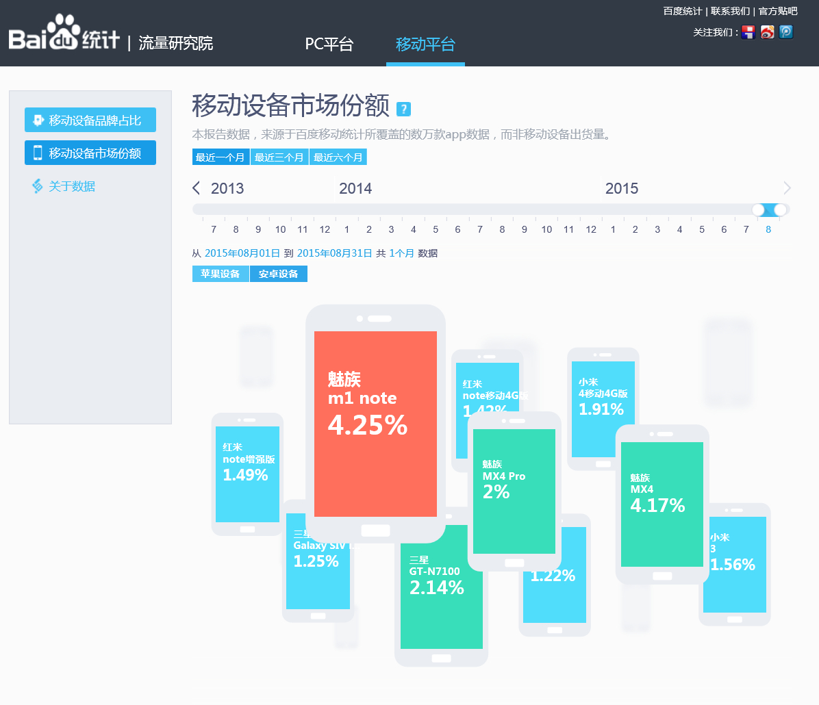Viewport: 819px width, 705px height.
Task: Switch to 移动平台 tab
Action: point(425,44)
